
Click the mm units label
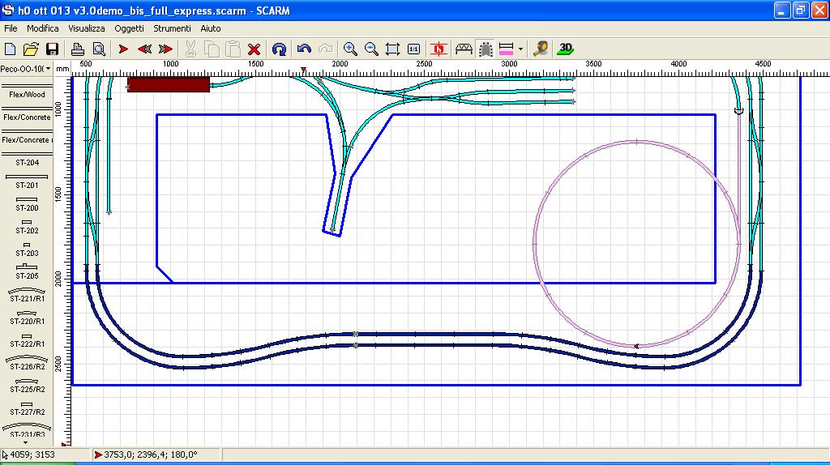(62, 69)
